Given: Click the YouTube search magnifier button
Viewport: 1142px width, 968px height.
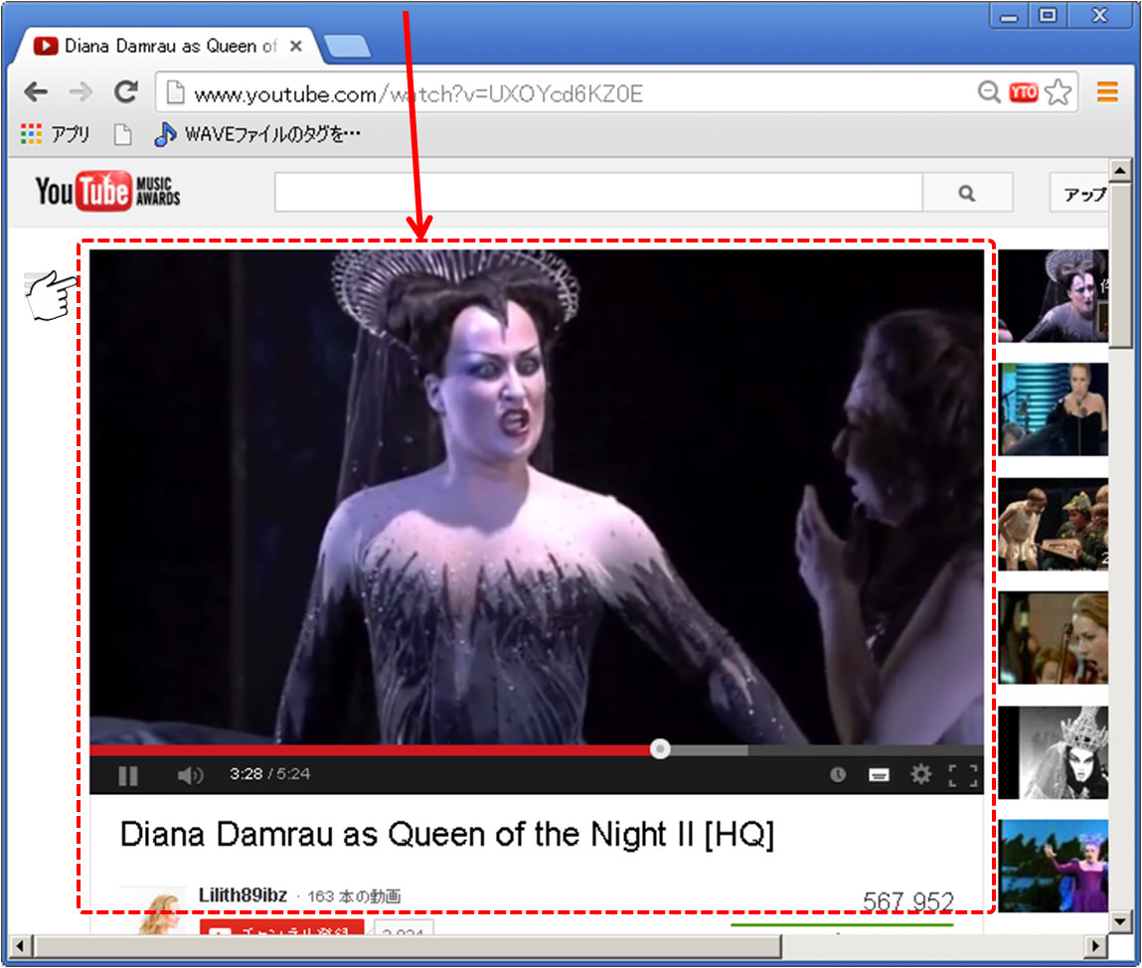Looking at the screenshot, I should click(x=967, y=194).
